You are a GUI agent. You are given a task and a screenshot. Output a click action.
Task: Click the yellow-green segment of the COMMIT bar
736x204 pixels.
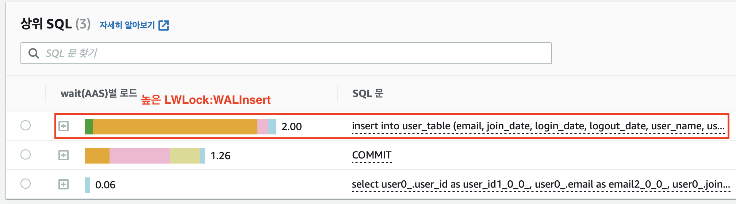point(185,156)
